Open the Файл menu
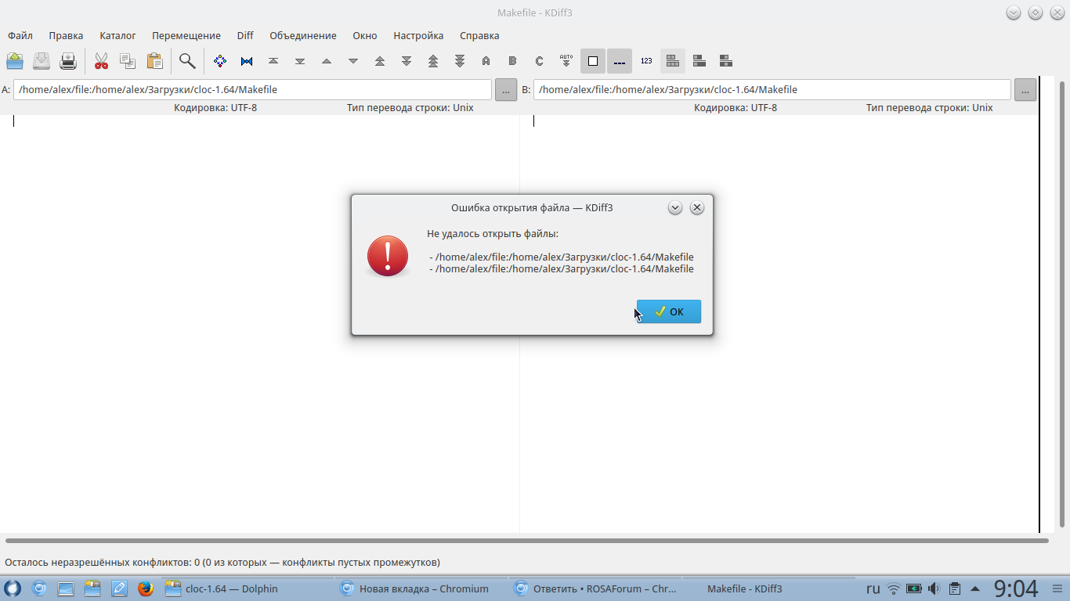1070x601 pixels. coord(20,35)
